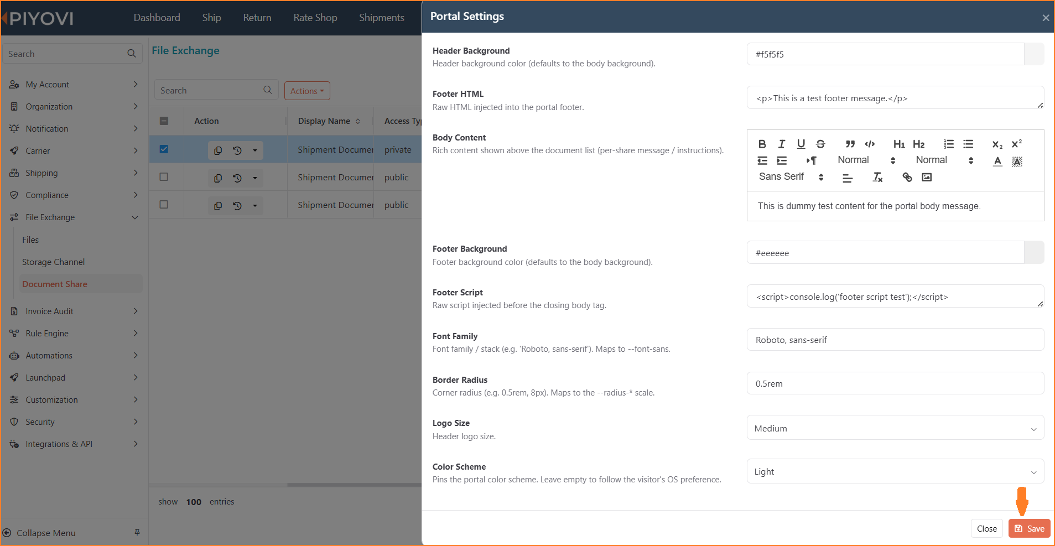Screen dimensions: 1055x546
Task: Collapse the File Exchange sidebar section
Action: (74, 217)
